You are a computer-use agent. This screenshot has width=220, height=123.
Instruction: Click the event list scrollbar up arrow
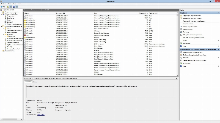[177, 13]
